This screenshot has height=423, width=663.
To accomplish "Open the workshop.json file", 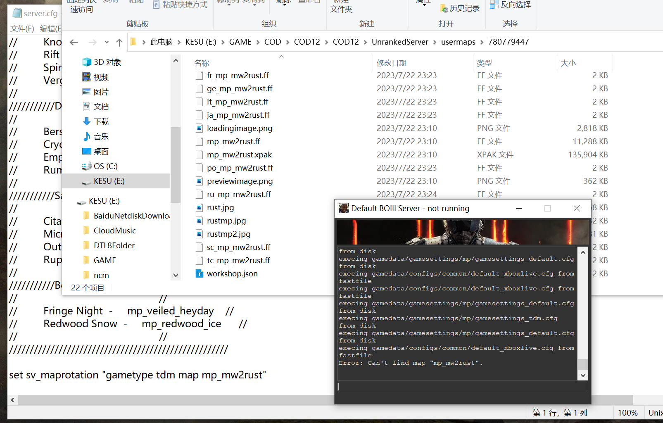I will pos(232,273).
